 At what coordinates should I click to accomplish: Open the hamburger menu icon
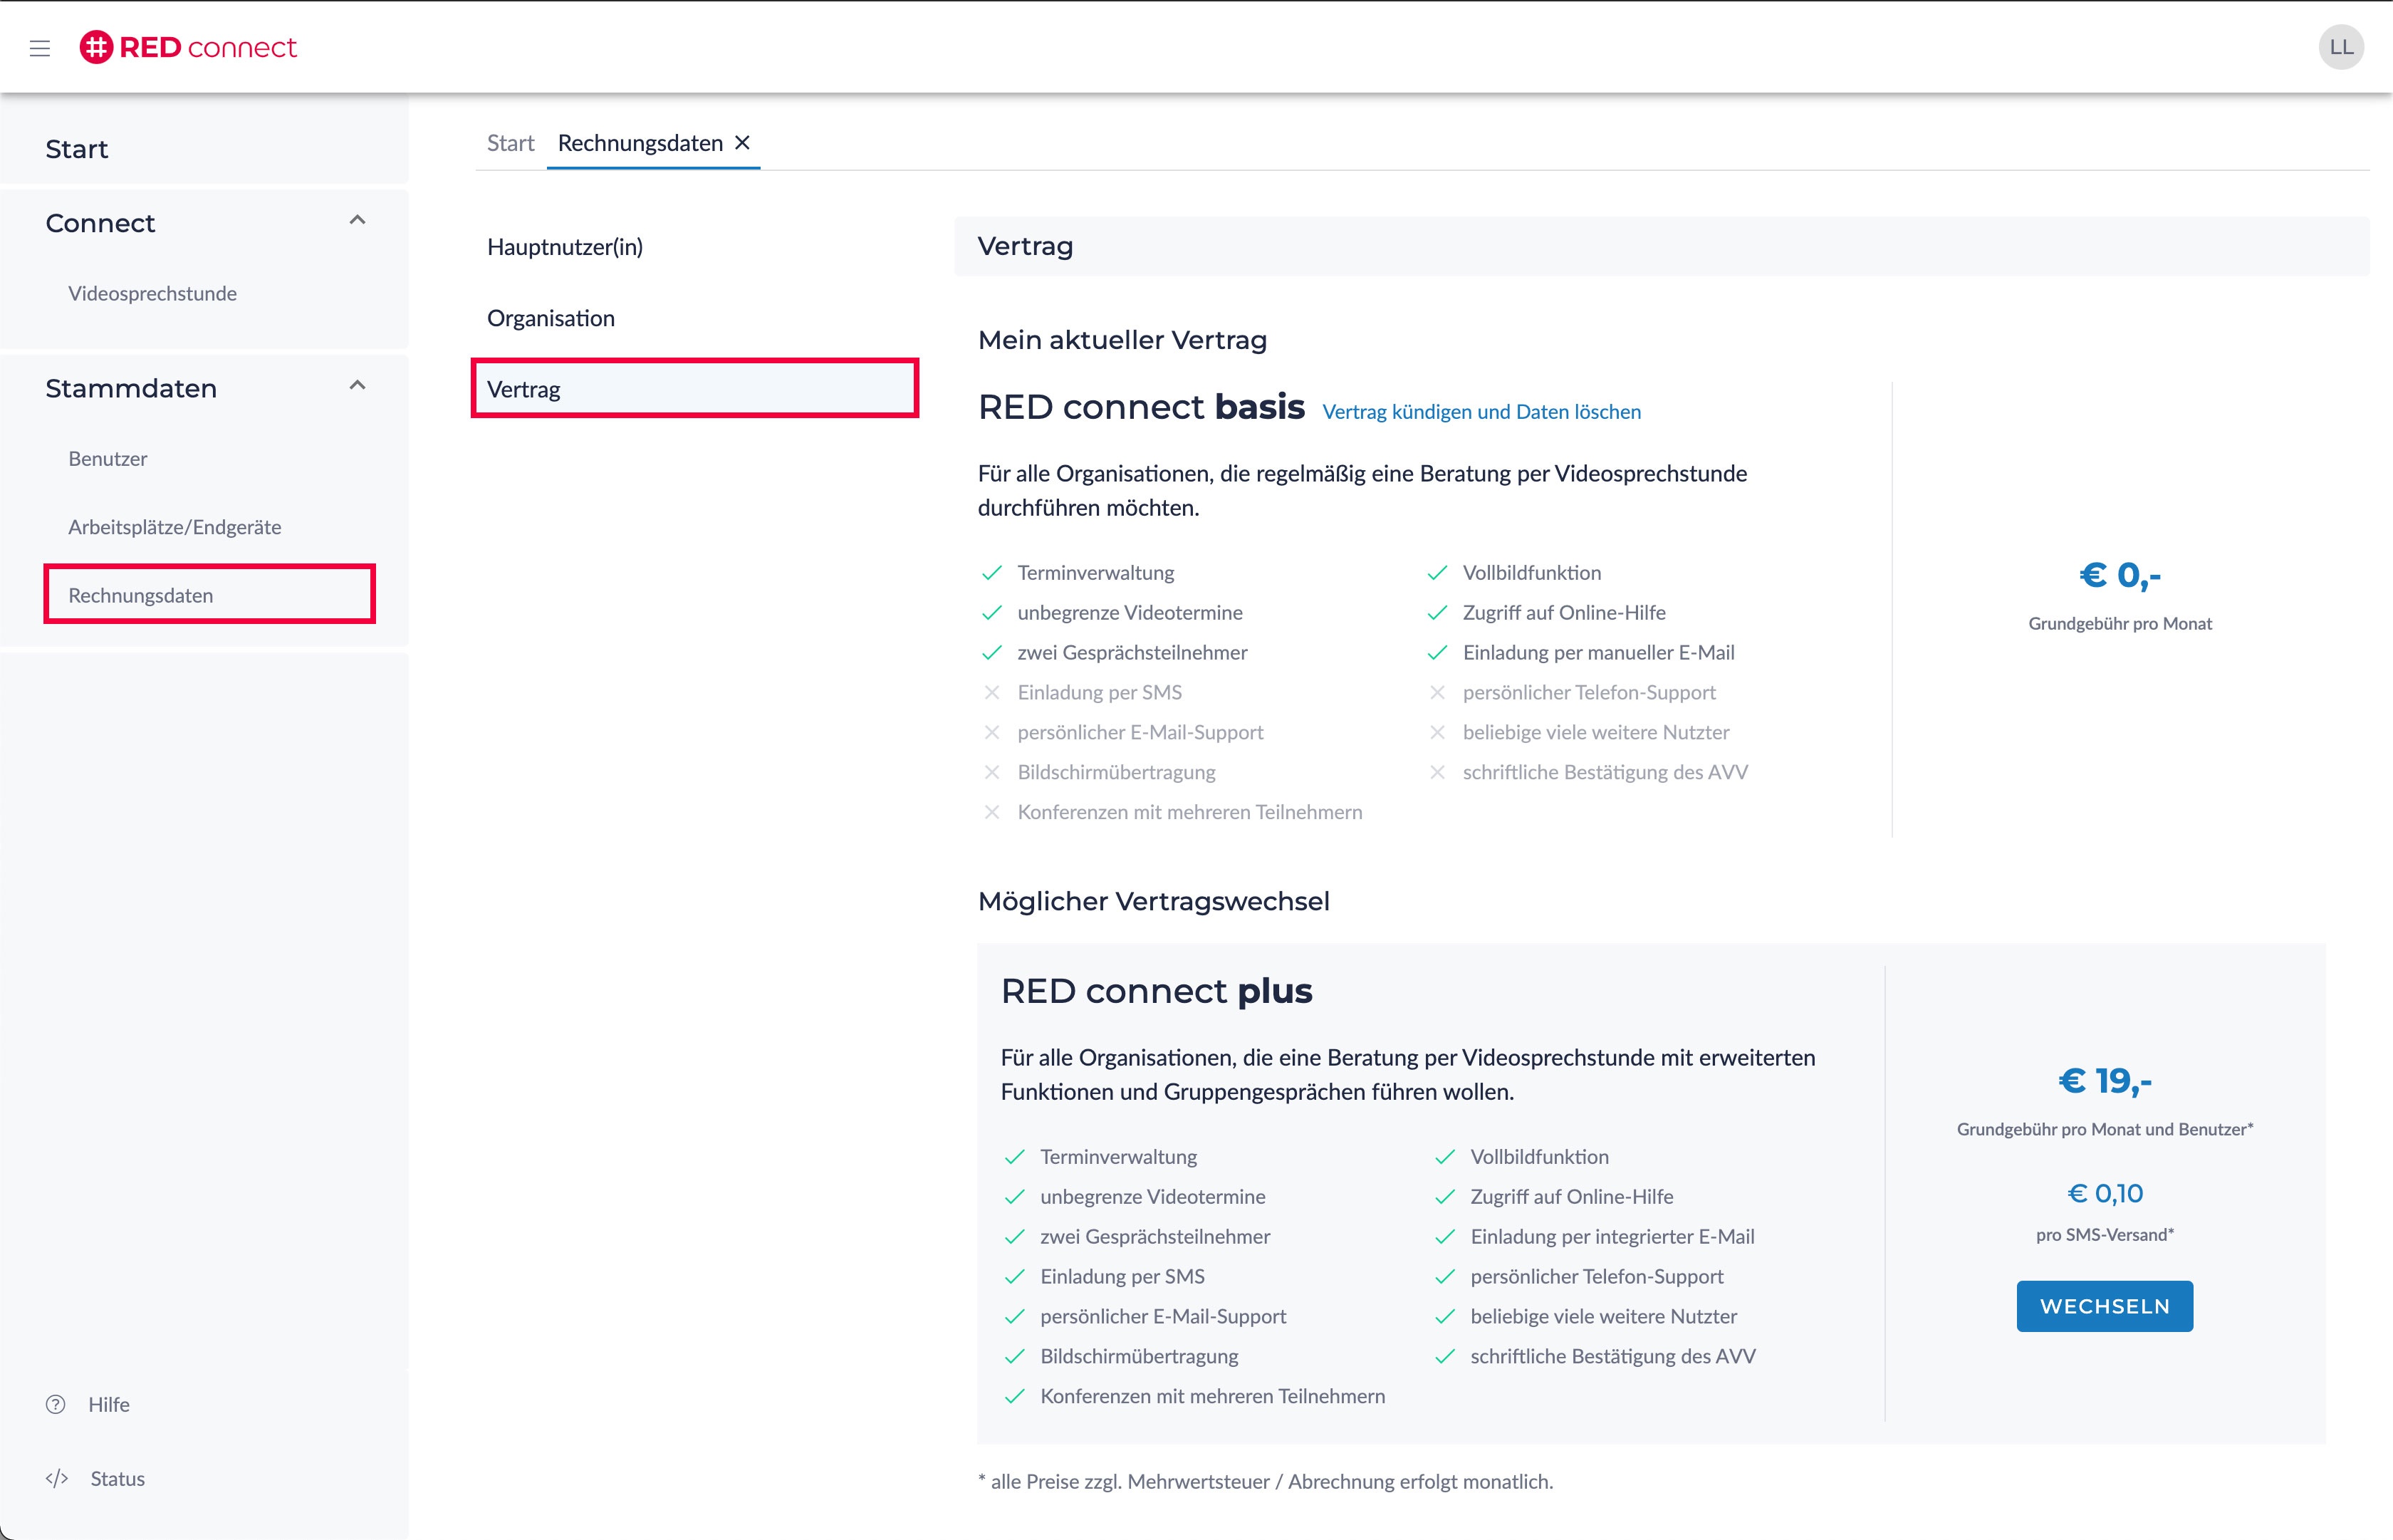pyautogui.click(x=40, y=48)
